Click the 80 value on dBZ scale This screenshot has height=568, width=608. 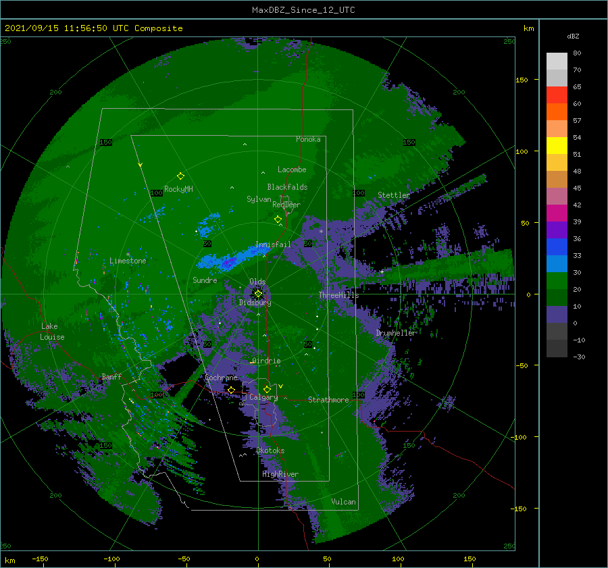(x=577, y=53)
